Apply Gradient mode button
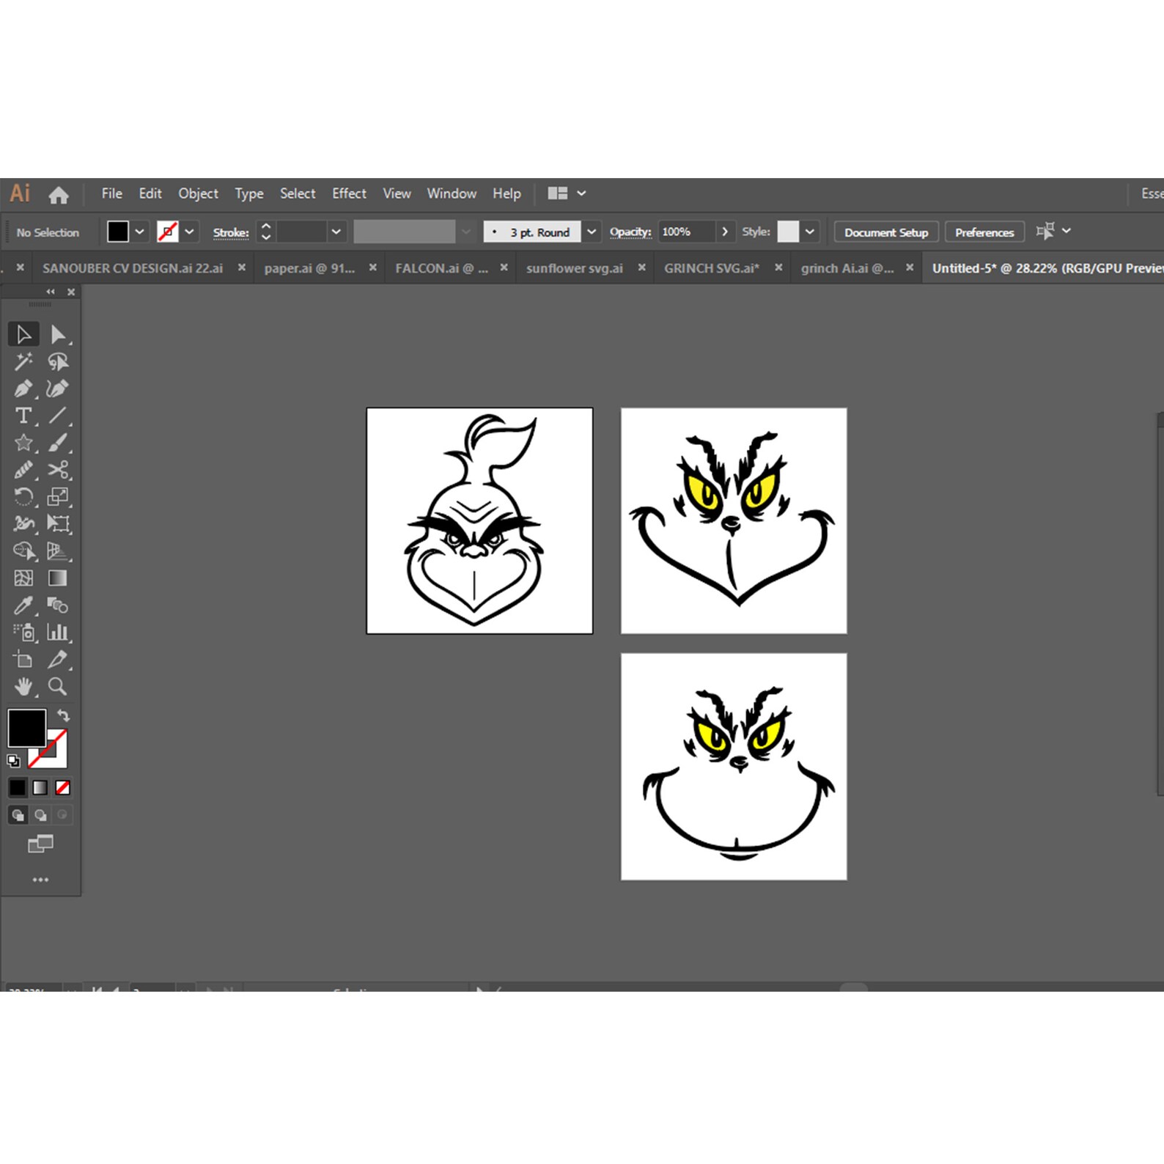The width and height of the screenshot is (1164, 1164). click(40, 788)
